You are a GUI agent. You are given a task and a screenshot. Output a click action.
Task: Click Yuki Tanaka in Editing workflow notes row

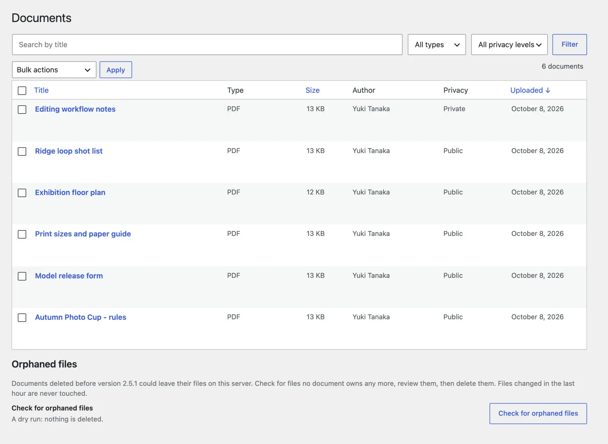(371, 109)
